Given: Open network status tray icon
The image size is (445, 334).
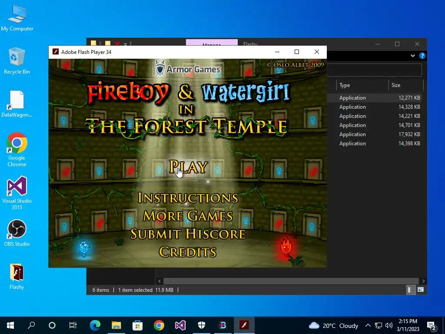Looking at the screenshot, I should pyautogui.click(x=379, y=325).
